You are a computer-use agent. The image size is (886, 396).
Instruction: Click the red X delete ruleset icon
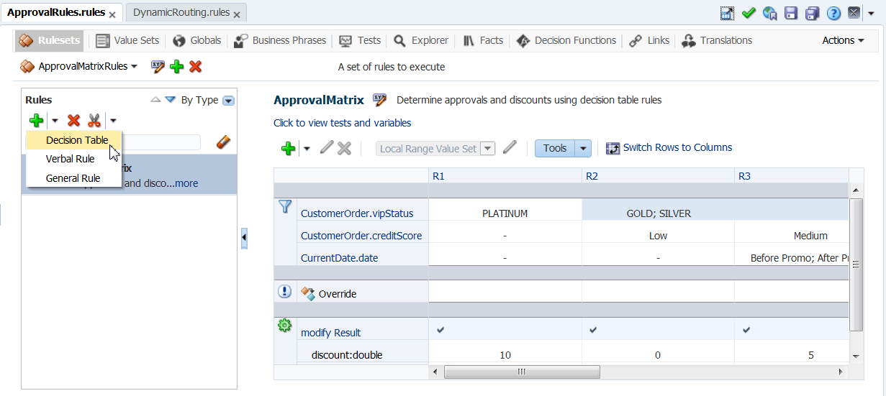195,67
